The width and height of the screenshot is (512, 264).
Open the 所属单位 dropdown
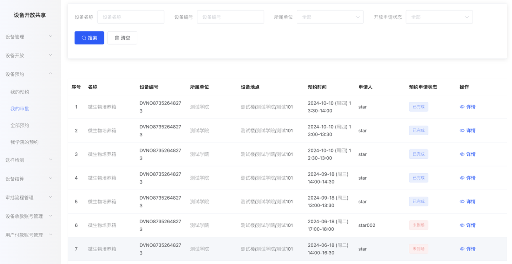330,17
